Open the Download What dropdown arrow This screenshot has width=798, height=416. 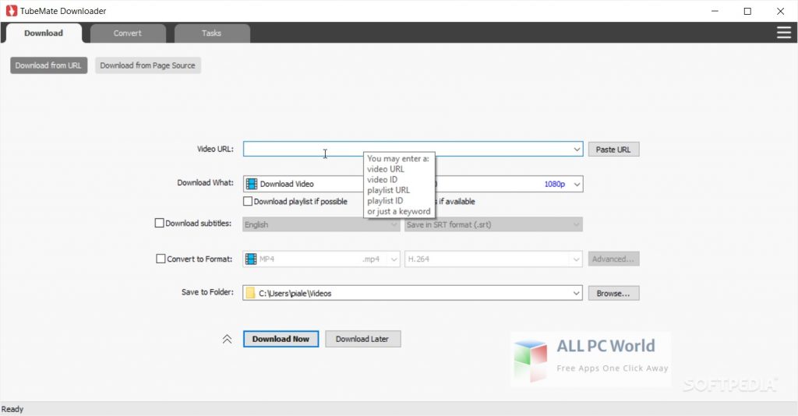(577, 184)
